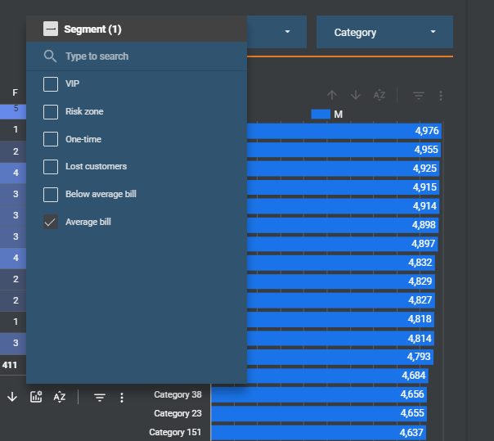
Task: Click the bar labeled 4,897
Action: coord(343,244)
